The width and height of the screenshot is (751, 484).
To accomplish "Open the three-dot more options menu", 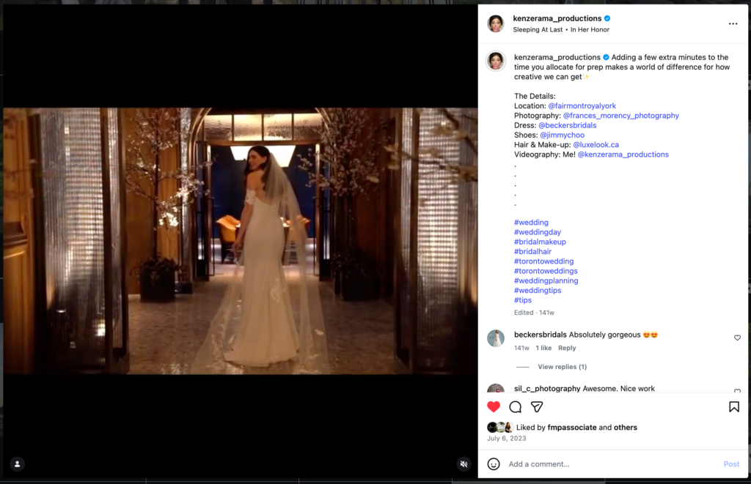I will pos(732,24).
